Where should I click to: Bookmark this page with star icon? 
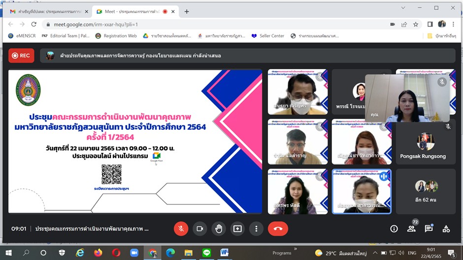pyautogui.click(x=416, y=24)
